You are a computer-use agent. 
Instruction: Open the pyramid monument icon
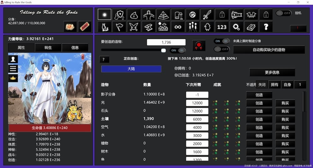[x=163, y=14]
